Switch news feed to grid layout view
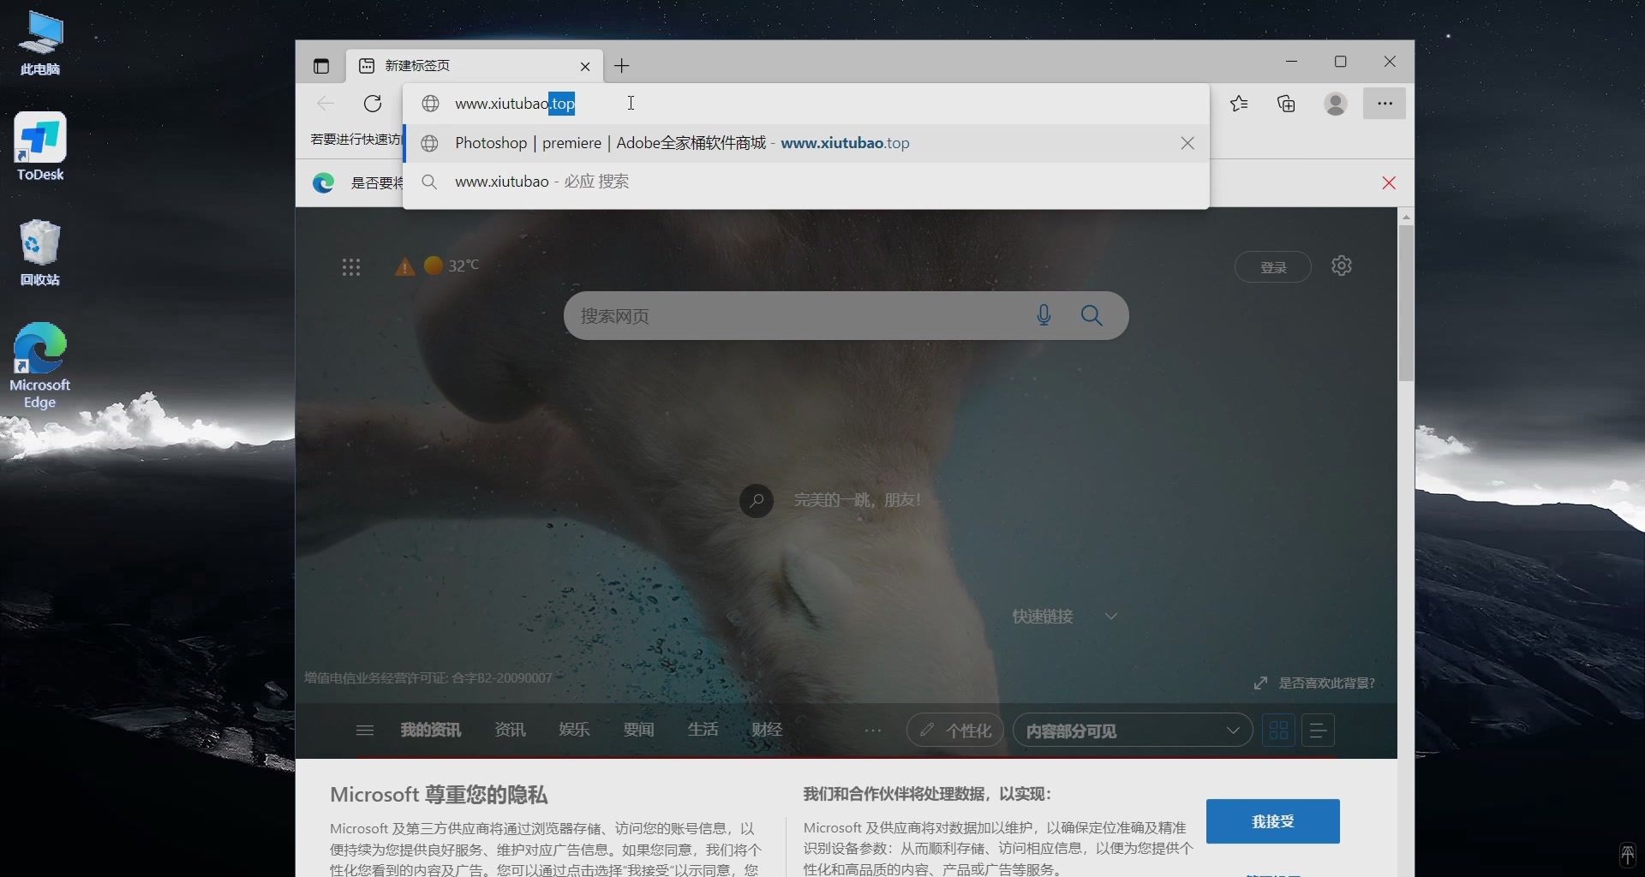1645x877 pixels. 1279,730
